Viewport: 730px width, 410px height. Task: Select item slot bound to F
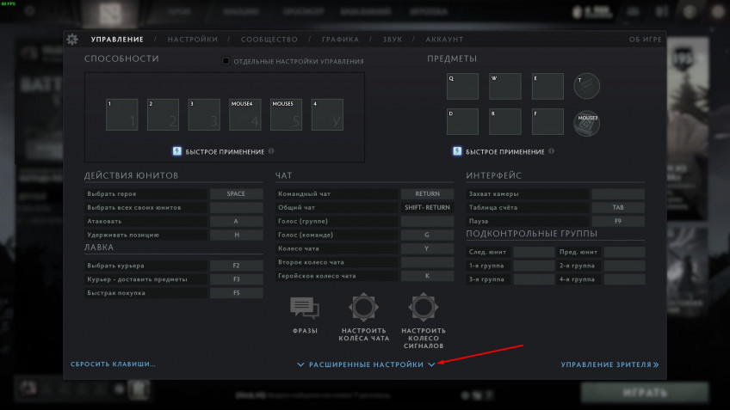click(x=547, y=122)
